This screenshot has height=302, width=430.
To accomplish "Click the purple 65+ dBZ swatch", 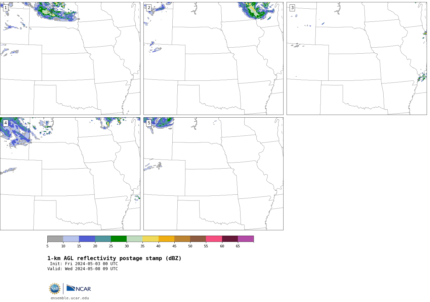I will coord(246,239).
